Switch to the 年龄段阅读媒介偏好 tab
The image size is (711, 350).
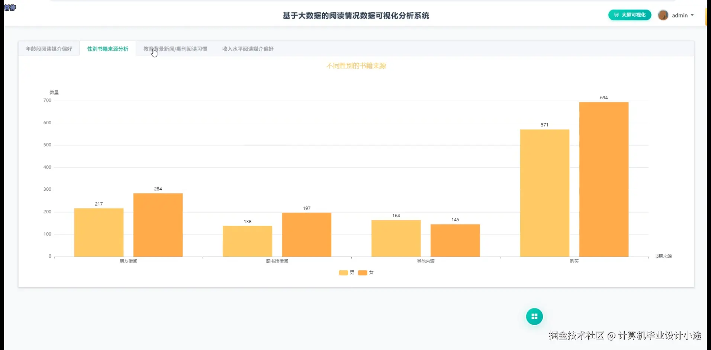pyautogui.click(x=49, y=48)
